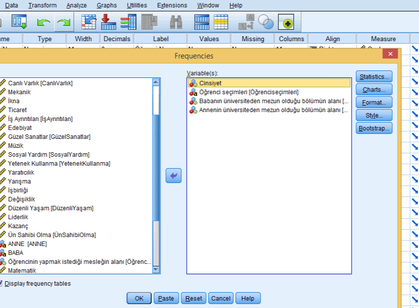
Task: Open Find with the binoculars icon
Action: tap(176, 22)
